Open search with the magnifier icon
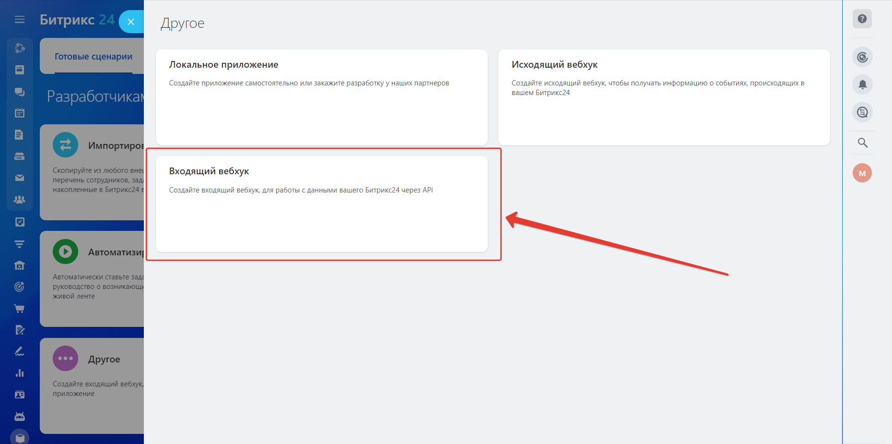892x444 pixels. [862, 143]
